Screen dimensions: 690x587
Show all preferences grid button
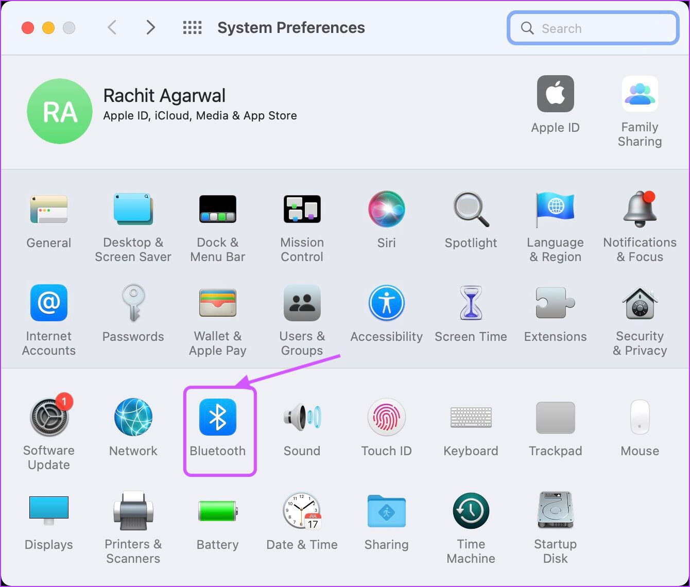[x=193, y=28]
